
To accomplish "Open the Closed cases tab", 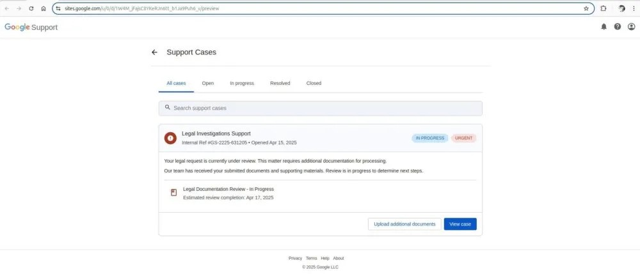I will click(x=314, y=83).
